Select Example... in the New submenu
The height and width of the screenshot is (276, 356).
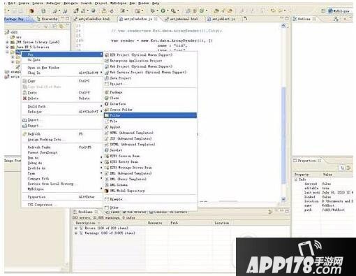pos(150,199)
